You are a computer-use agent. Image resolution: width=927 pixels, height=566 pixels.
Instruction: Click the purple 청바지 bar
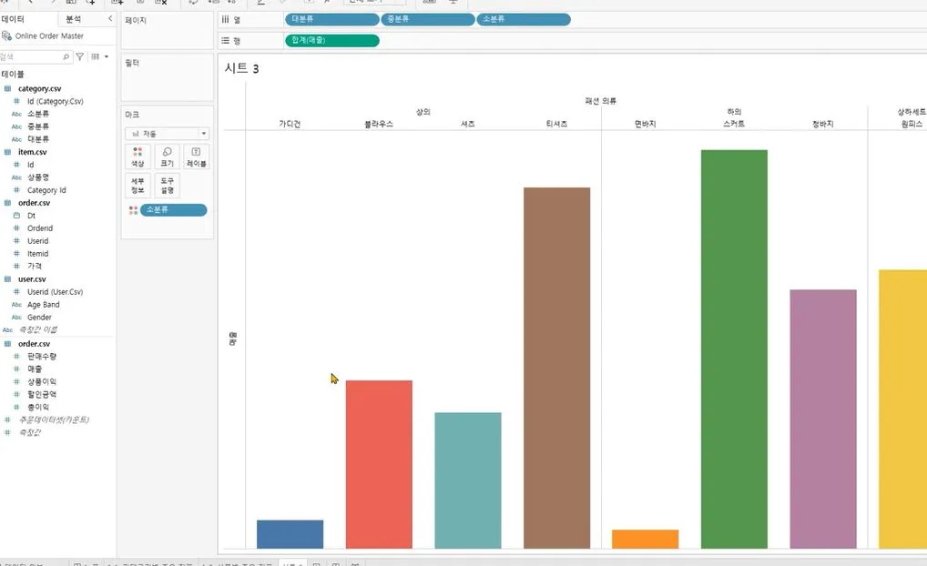[x=823, y=419]
